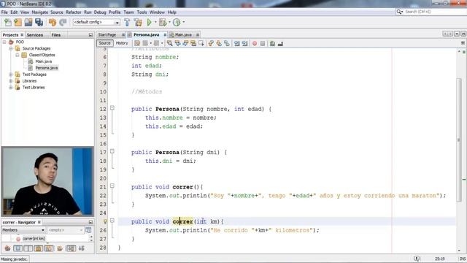This screenshot has width=467, height=263.
Task: Click the New File toolbar icon
Action: [8, 23]
